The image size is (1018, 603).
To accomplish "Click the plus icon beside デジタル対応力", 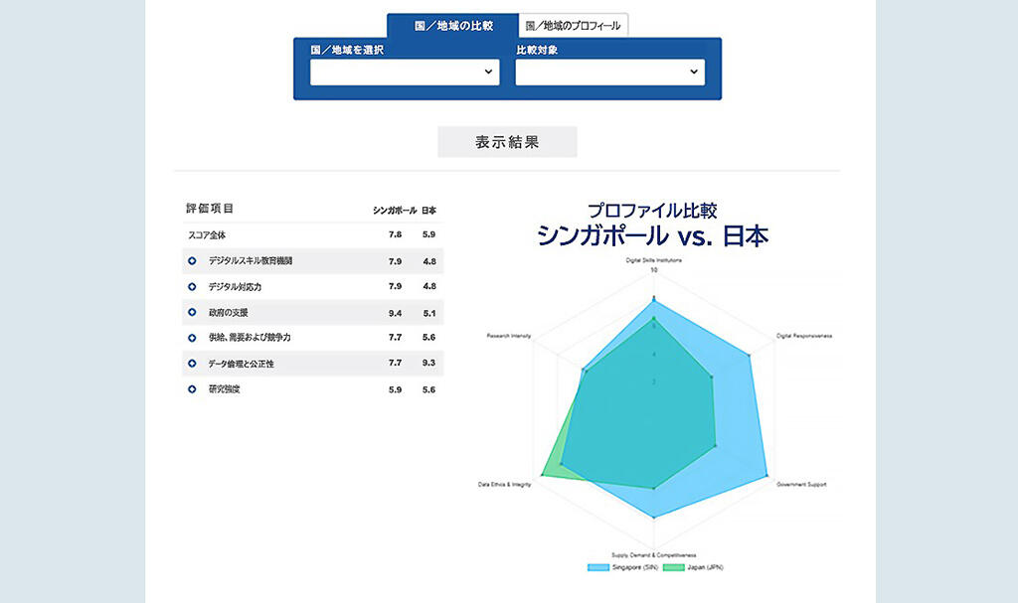I will point(192,287).
